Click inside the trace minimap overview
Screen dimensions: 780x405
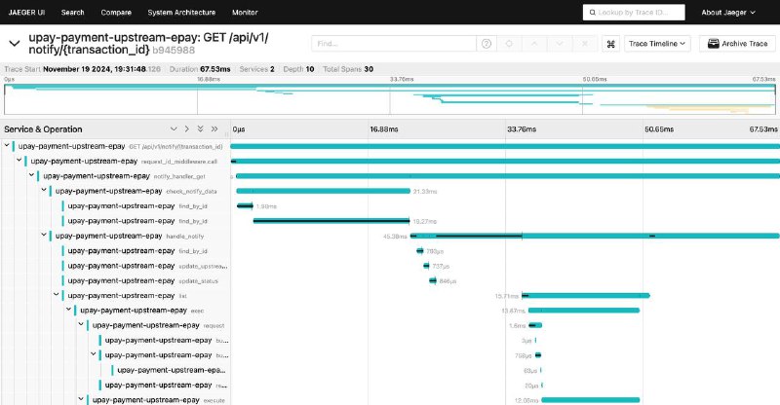(389, 99)
